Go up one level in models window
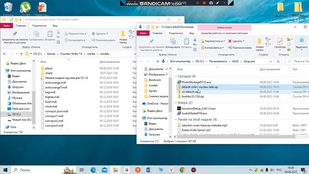Screen dimensions: 309x174 tap(21, 54)
